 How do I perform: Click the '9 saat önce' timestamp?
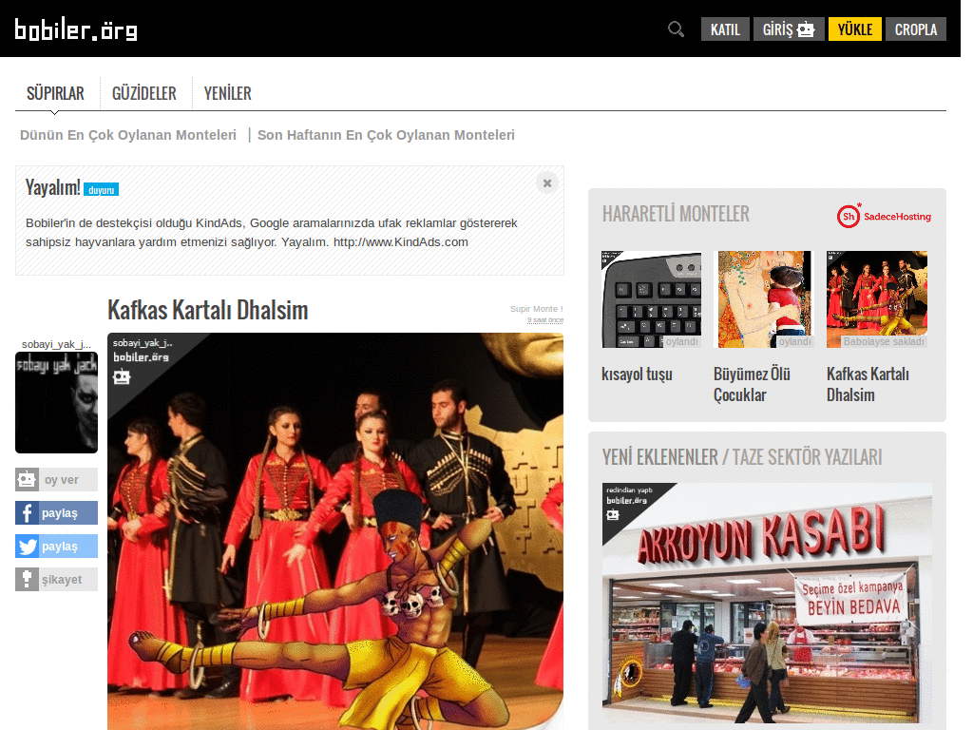pos(545,320)
